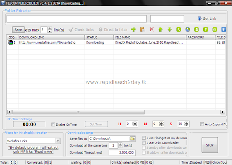Viewport: 232px width, 165px height.
Task: Check I use Flashget as my downloader
Action: click(x=144, y=137)
